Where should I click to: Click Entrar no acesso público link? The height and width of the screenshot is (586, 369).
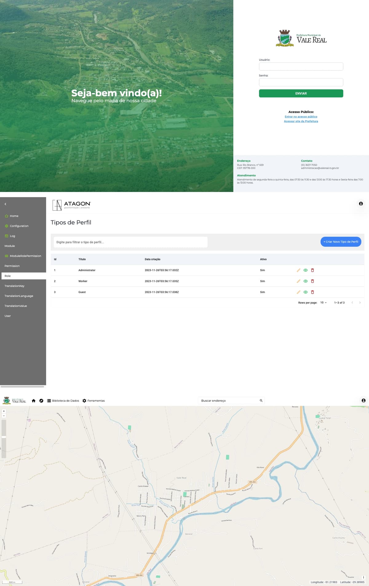(301, 117)
